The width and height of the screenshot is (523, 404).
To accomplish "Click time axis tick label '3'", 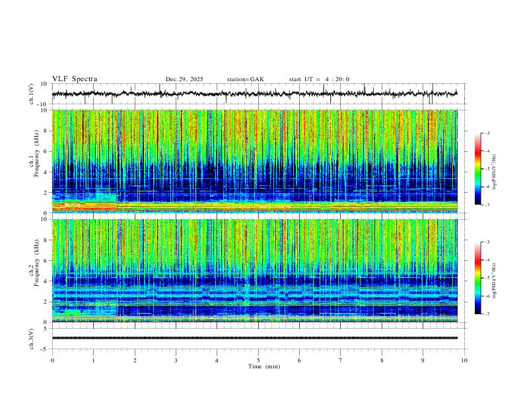I will [x=176, y=360].
